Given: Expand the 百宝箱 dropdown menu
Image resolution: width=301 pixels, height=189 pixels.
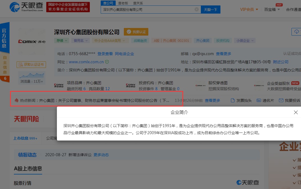Looking at the screenshot, I should tap(272, 10).
